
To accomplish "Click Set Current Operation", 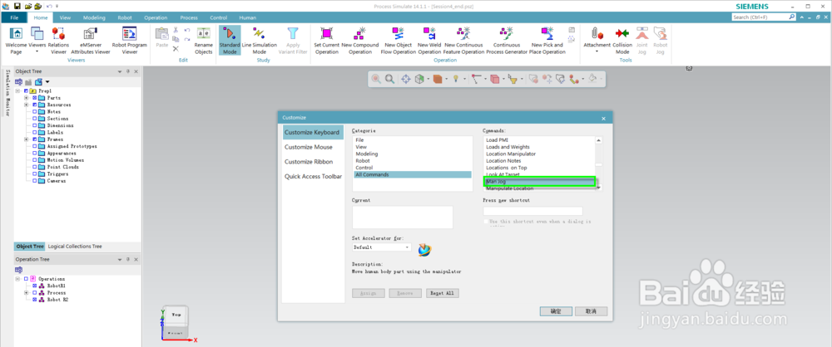I will (327, 41).
